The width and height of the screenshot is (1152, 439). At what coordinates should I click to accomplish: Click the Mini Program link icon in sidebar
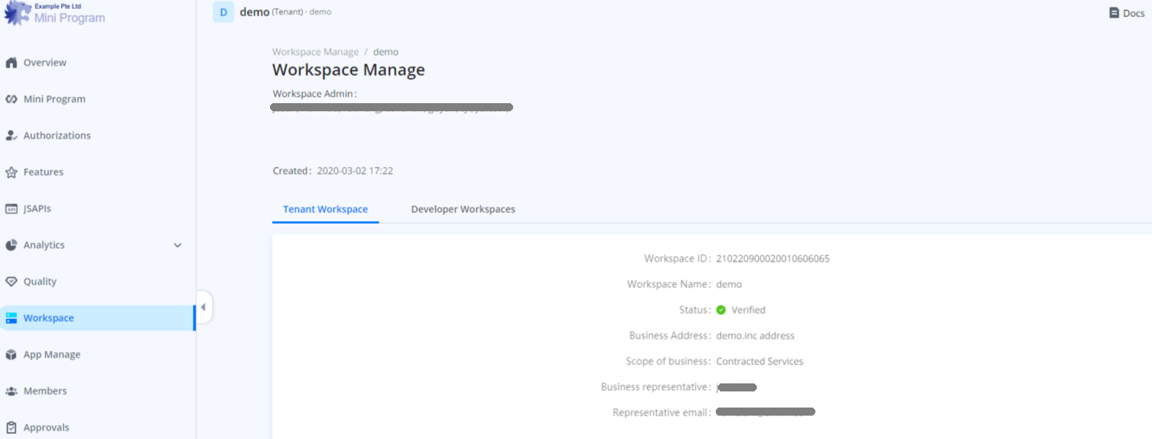11,99
